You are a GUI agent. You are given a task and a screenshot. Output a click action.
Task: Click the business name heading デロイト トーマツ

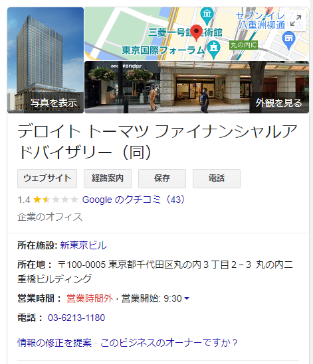pyautogui.click(x=157, y=142)
